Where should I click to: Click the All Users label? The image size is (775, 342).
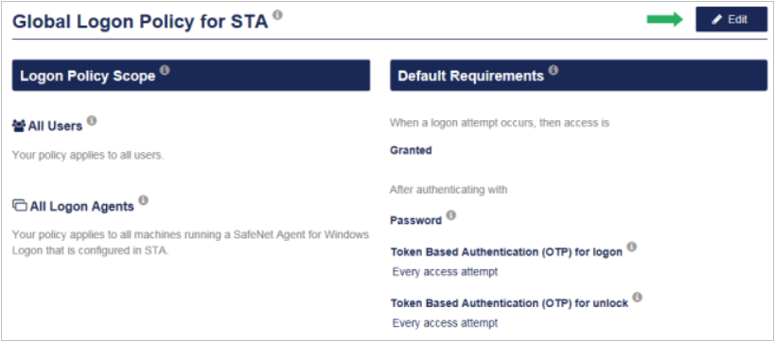pos(55,127)
